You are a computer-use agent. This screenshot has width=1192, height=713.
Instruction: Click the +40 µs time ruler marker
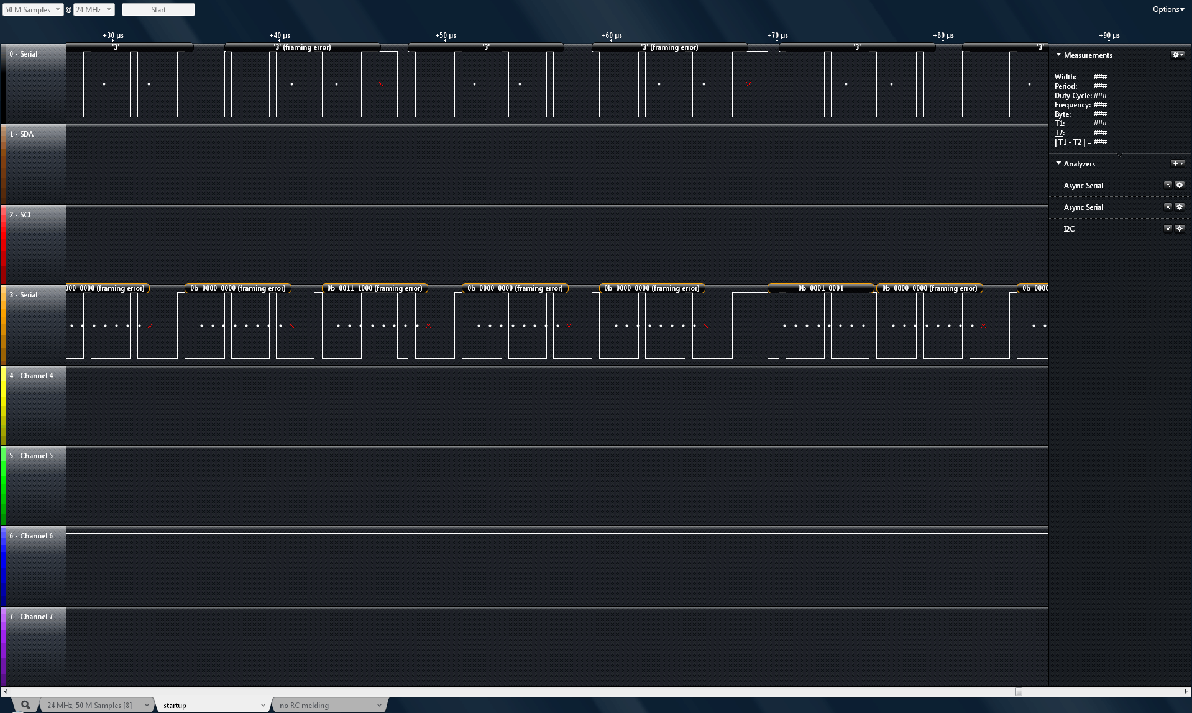pos(280,35)
